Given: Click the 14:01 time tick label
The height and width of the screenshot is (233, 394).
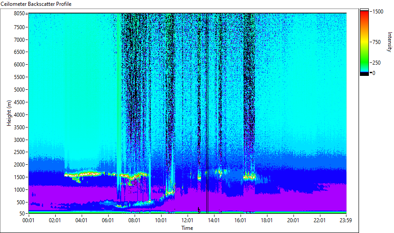Looking at the screenshot, I should click(x=214, y=220).
